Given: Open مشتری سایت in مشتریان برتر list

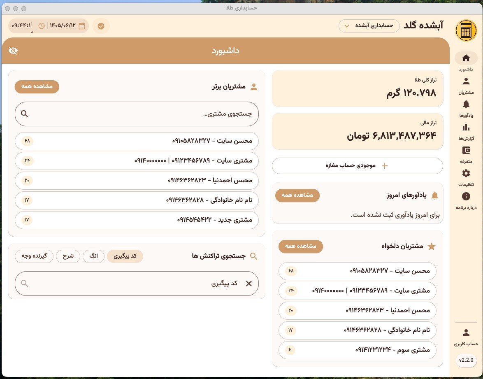Looking at the screenshot, I should 137,161.
